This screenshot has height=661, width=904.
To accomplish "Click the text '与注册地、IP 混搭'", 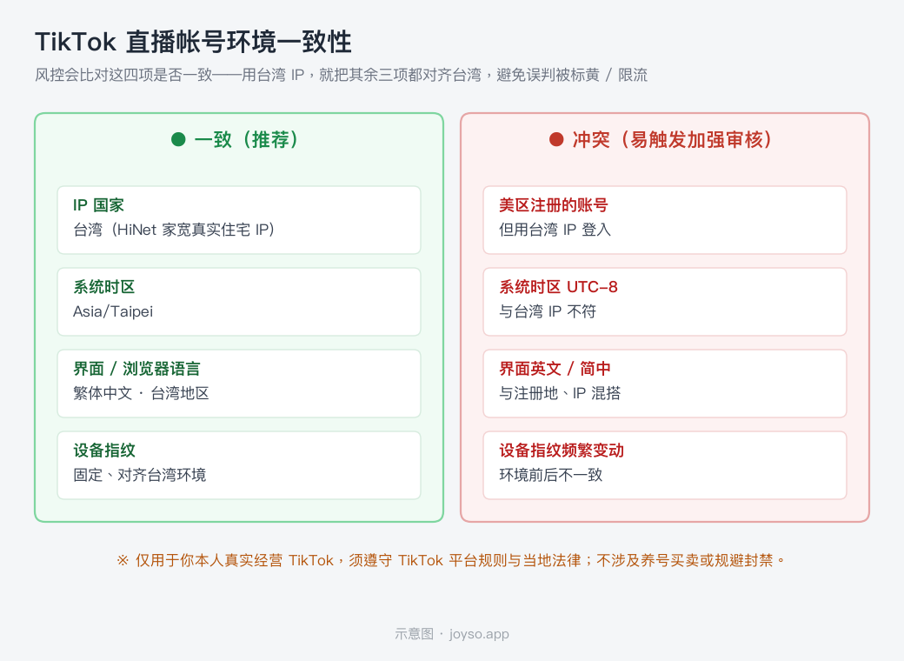I will click(560, 393).
